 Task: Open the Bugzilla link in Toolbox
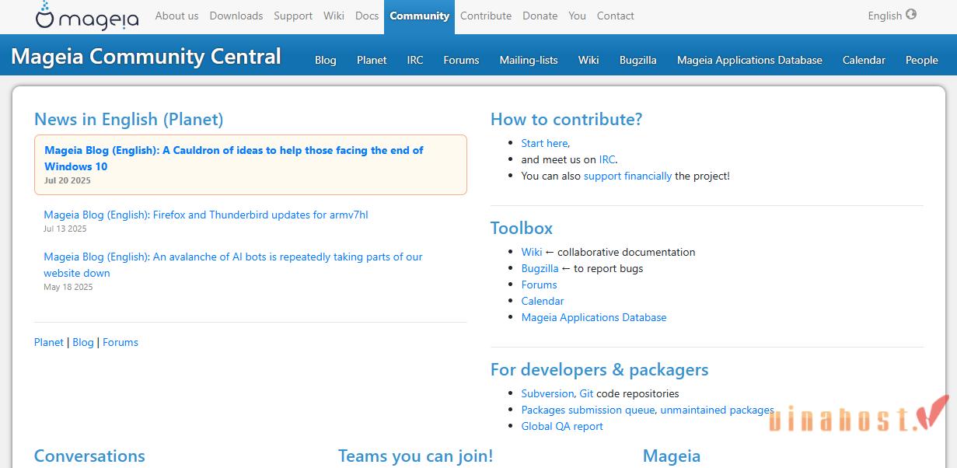pos(540,268)
